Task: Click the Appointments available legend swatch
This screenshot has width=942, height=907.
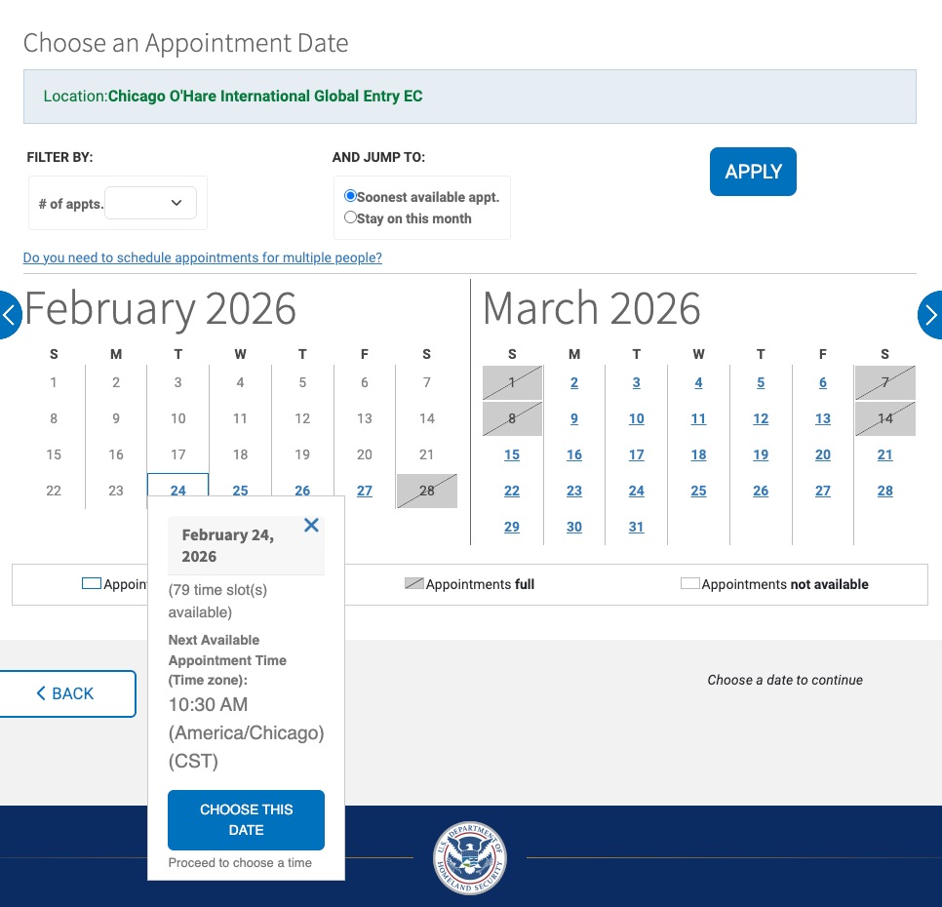Action: [92, 582]
